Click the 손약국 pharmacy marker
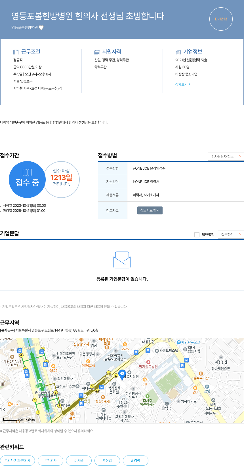 (x=167, y=404)
